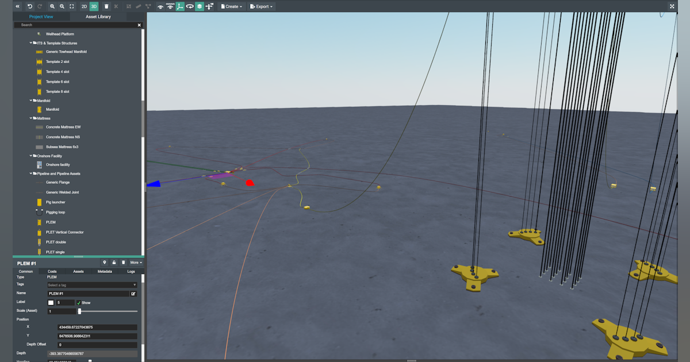Collapse the Mattress folder in the asset tree
This screenshot has height=362, width=690.
point(31,118)
